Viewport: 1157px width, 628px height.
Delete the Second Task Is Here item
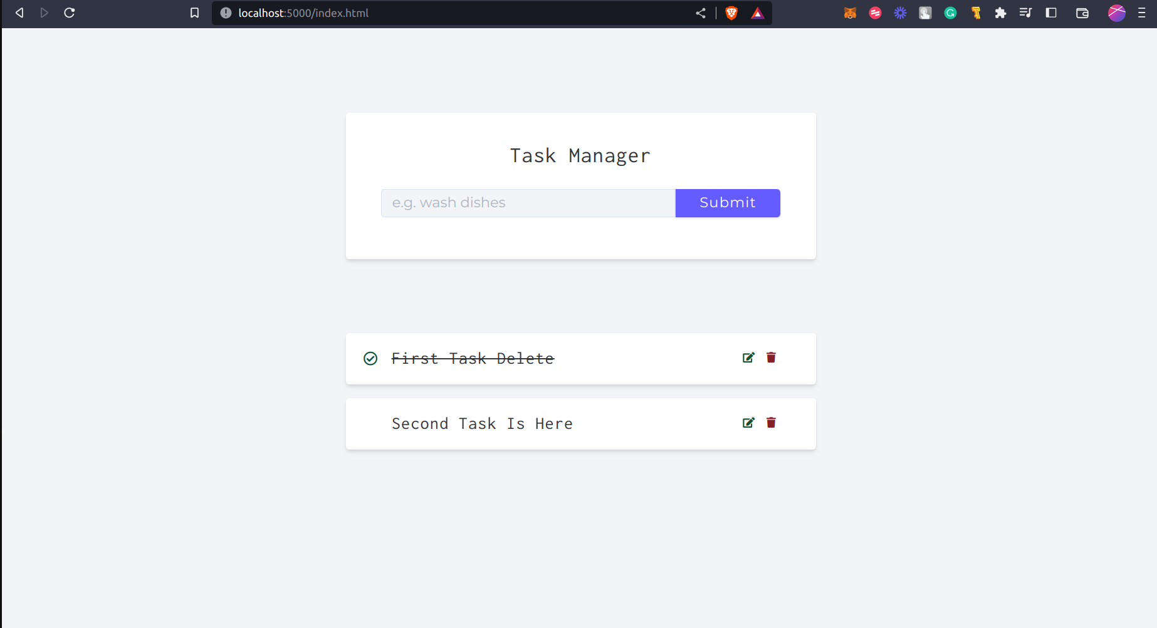771,423
